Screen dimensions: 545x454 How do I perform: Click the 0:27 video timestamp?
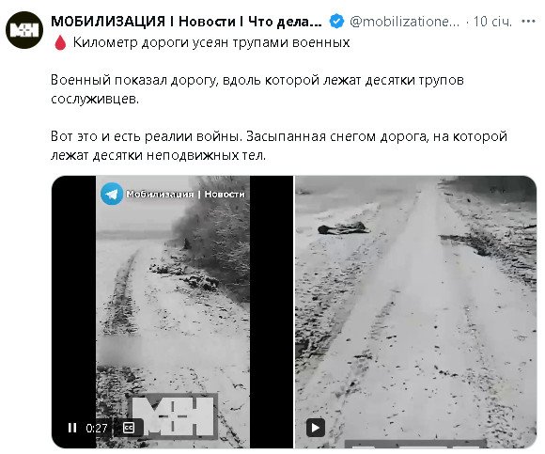click(97, 428)
